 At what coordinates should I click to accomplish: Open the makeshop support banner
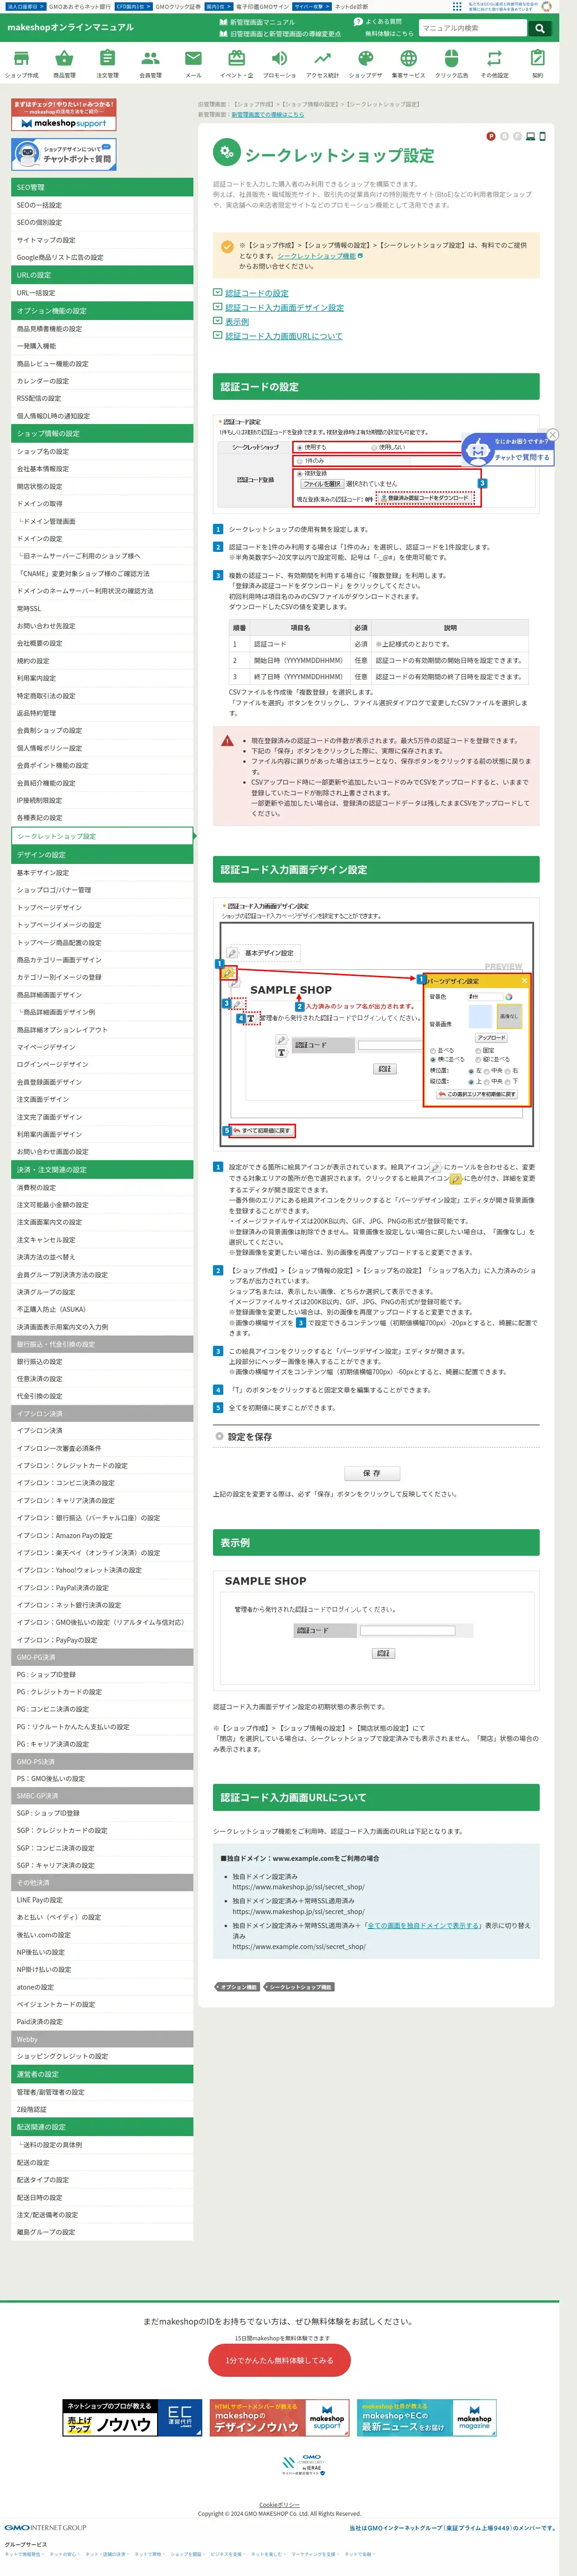pyautogui.click(x=64, y=115)
